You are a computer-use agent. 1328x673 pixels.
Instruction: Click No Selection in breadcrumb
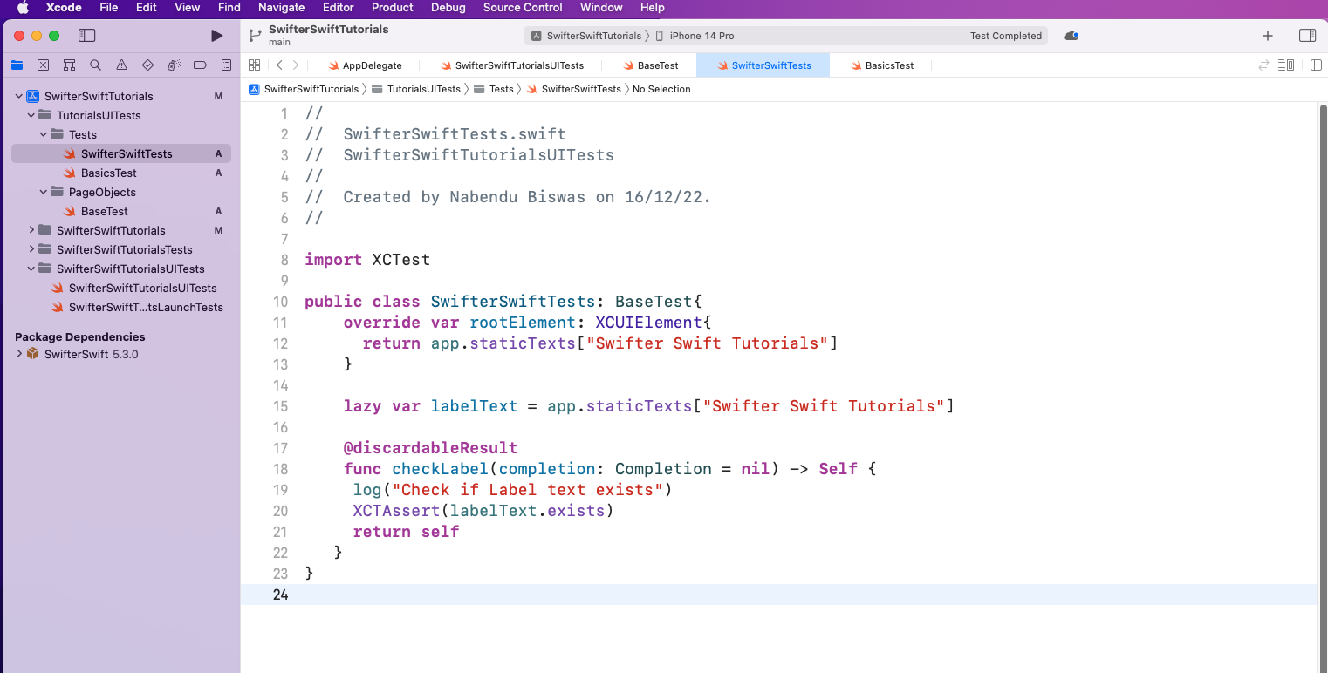(x=661, y=89)
